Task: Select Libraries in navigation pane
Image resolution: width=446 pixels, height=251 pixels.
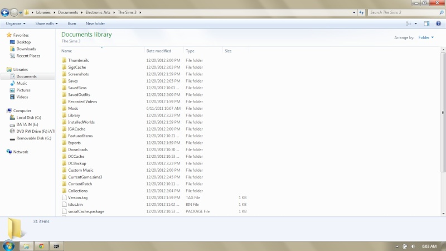Action: [x=17, y=69]
